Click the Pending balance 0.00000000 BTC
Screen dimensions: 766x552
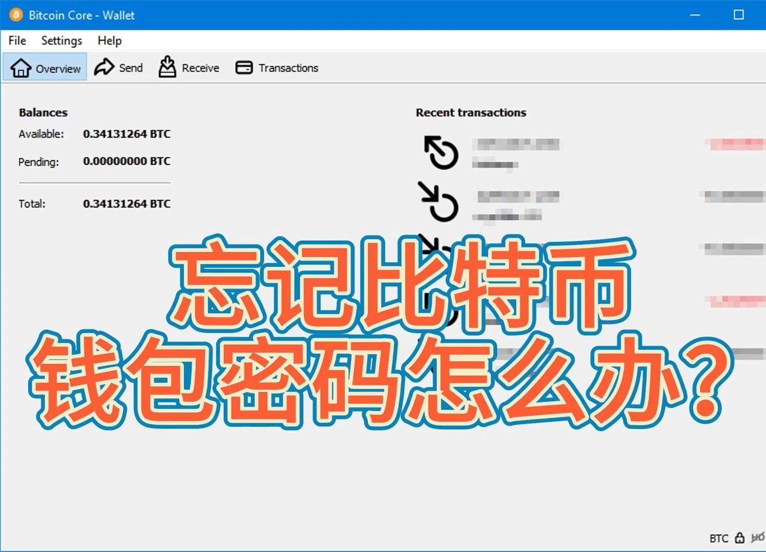coord(127,161)
